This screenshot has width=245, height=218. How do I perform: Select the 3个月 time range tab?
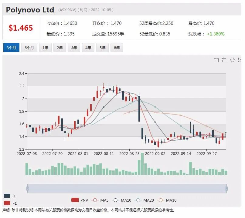tap(11, 48)
